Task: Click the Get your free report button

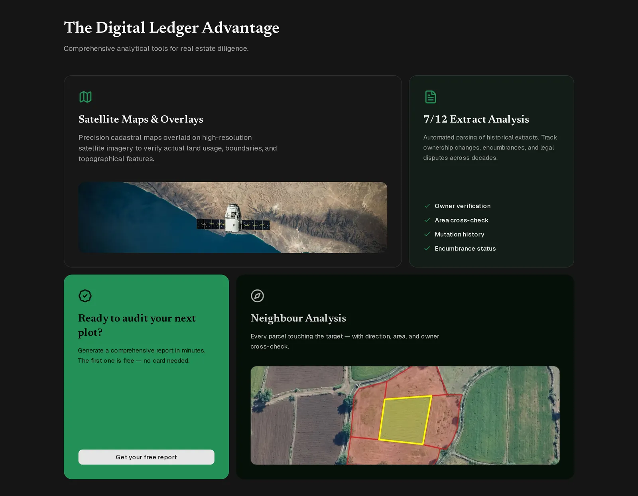Action: pyautogui.click(x=146, y=457)
